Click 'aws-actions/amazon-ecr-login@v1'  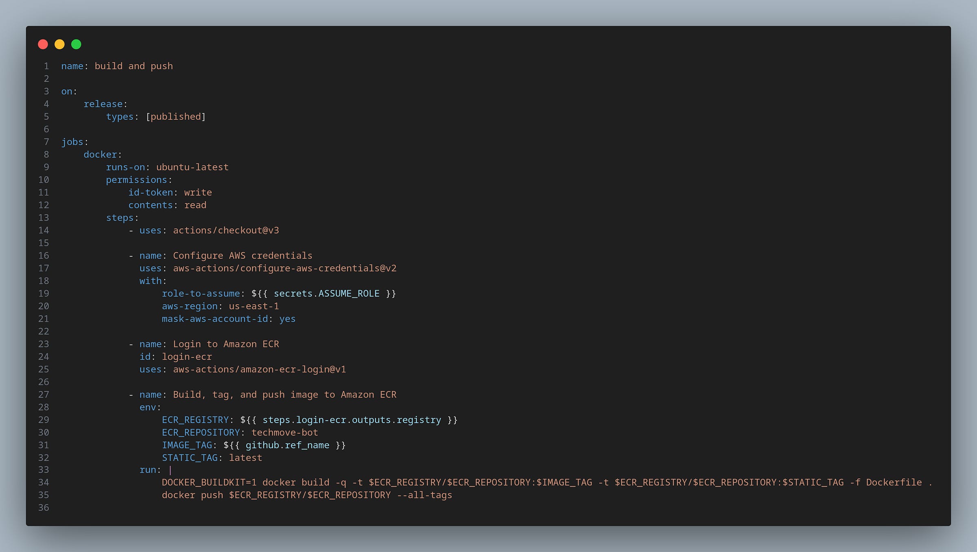pyautogui.click(x=259, y=369)
